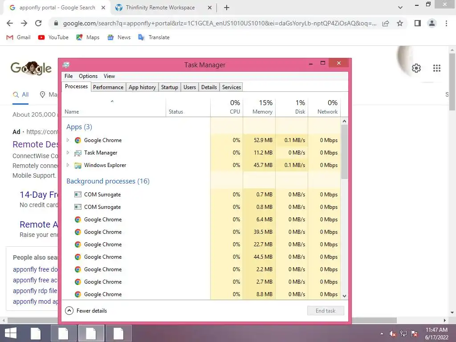Viewport: 456px width, 342px height.
Task: Open the Translate bookmark
Action: click(x=154, y=37)
